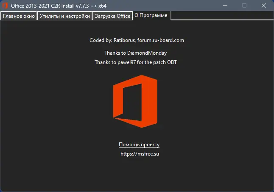Image resolution: width=274 pixels, height=192 pixels.
Task: Click the forum.ru-board.com address text
Action: point(161,40)
